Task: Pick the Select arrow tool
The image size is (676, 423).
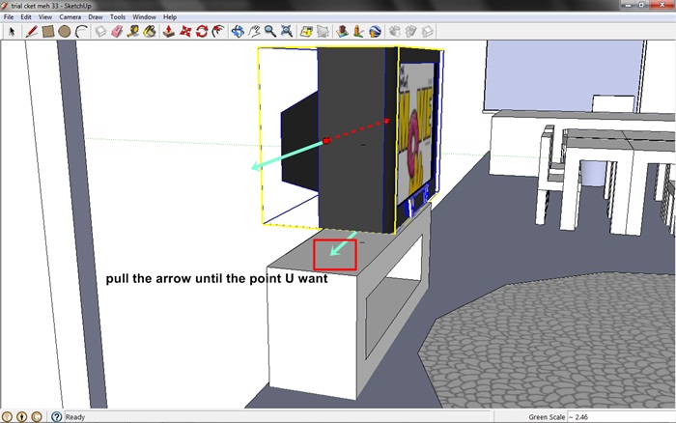Action: point(12,32)
